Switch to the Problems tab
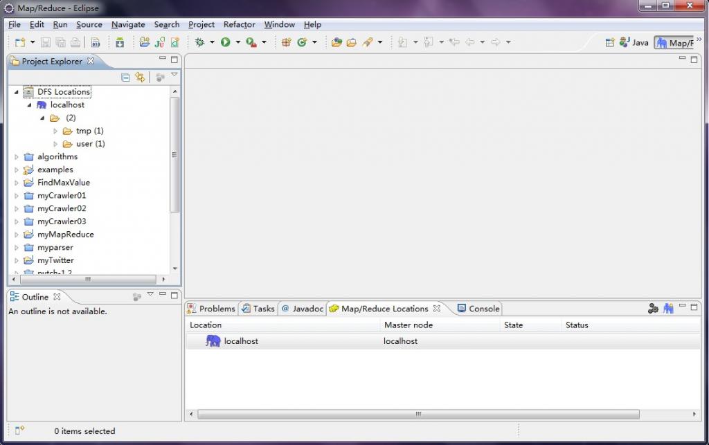Screen dimensions: 709x445 [211, 309]
